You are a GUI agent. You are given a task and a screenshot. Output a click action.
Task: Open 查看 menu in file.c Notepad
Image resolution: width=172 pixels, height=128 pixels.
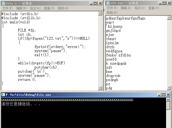[49, 8]
